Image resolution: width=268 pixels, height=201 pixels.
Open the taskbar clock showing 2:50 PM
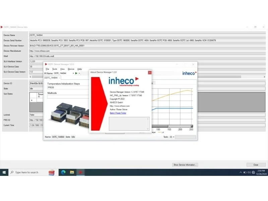[x=261, y=172]
